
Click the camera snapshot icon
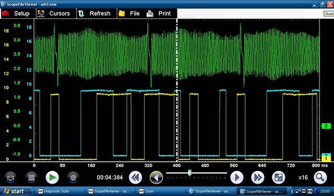tap(10, 177)
